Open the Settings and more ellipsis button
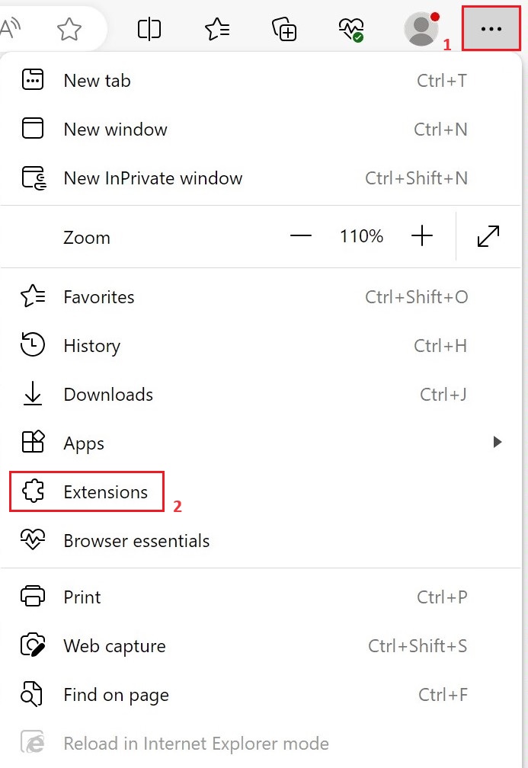 pos(491,29)
